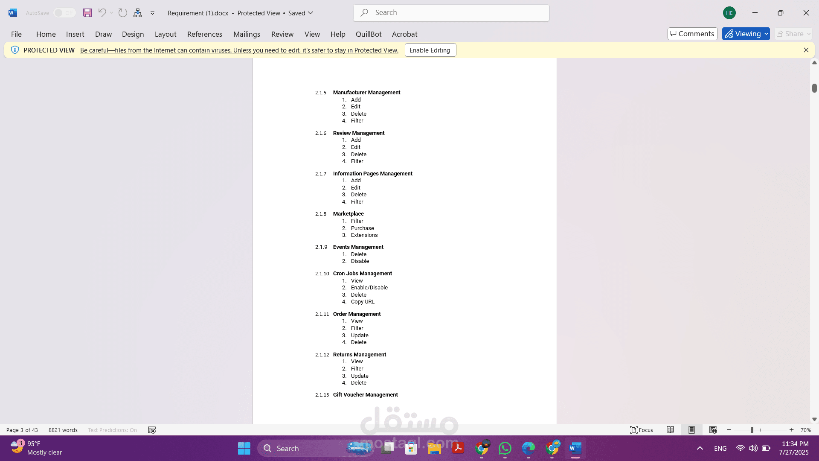The height and width of the screenshot is (461, 819).
Task: Toggle Text Predictions in the status bar
Action: point(112,430)
